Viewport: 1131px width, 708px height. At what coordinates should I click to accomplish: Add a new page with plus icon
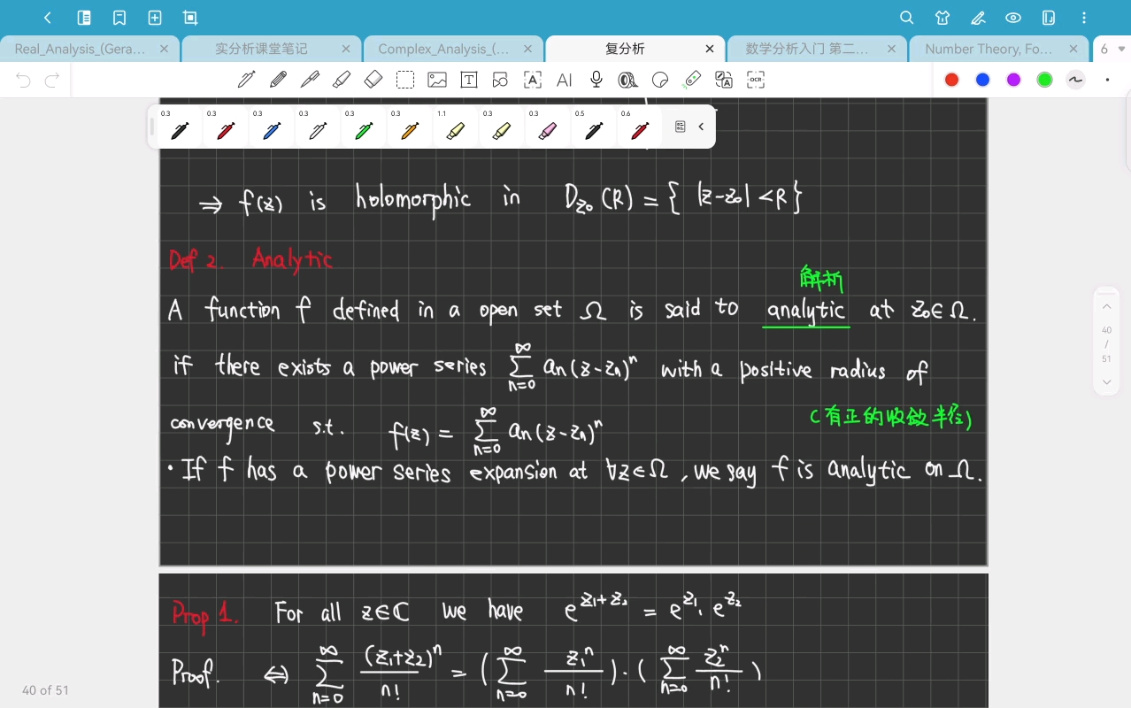(155, 18)
